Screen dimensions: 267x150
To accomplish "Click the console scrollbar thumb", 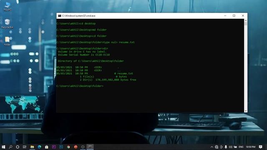I will click(246, 24).
